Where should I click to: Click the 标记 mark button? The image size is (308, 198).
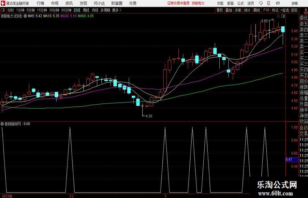275,10
